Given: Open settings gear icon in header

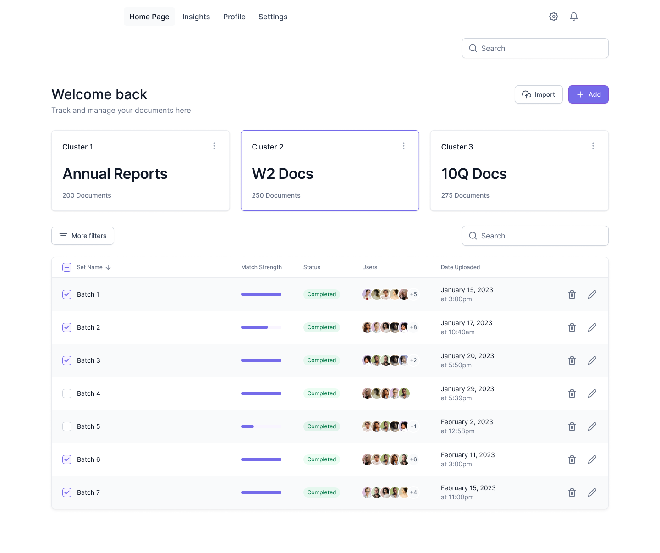Looking at the screenshot, I should click(x=554, y=17).
